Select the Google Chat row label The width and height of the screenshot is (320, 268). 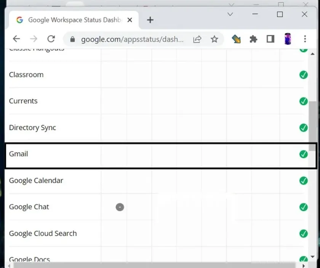click(x=29, y=207)
